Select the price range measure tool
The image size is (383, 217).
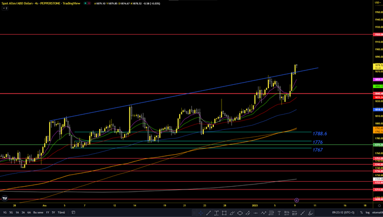click(216, 213)
